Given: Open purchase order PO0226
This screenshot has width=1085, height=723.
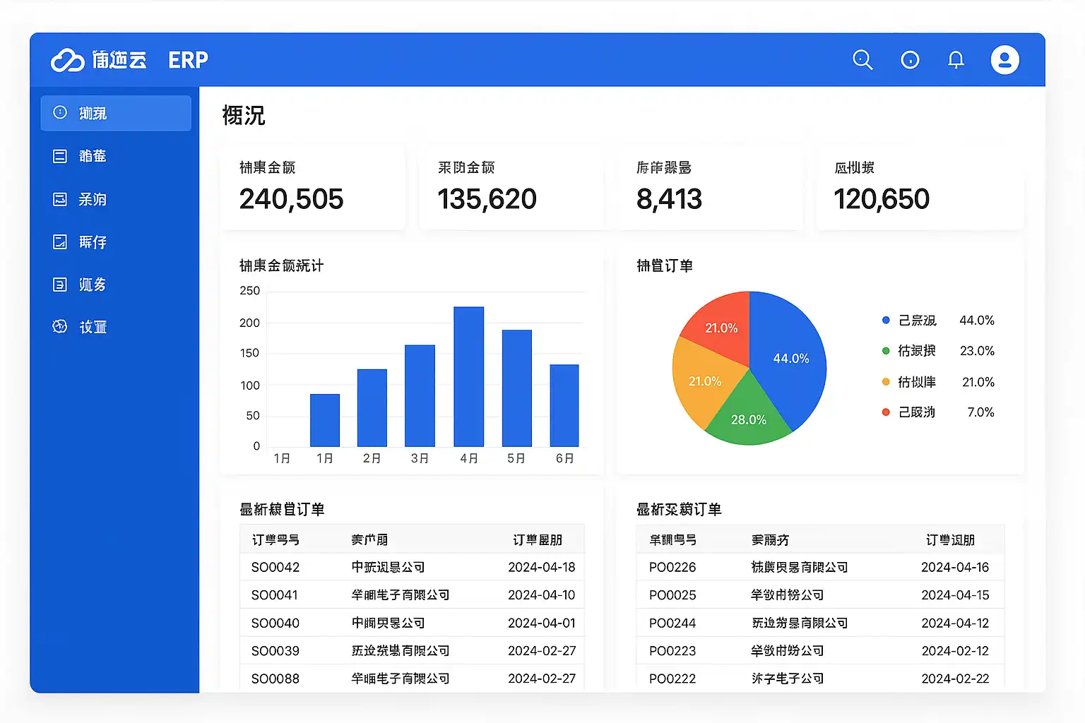Looking at the screenshot, I should click(672, 567).
